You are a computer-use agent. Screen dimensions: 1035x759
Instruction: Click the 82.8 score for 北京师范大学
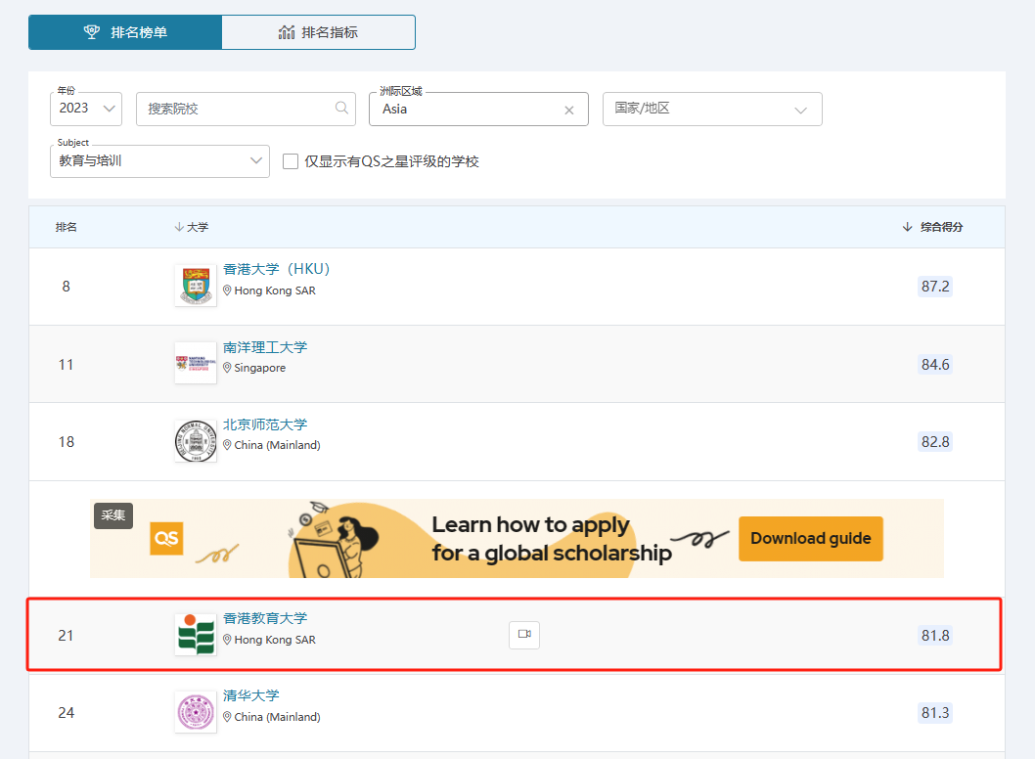click(935, 441)
